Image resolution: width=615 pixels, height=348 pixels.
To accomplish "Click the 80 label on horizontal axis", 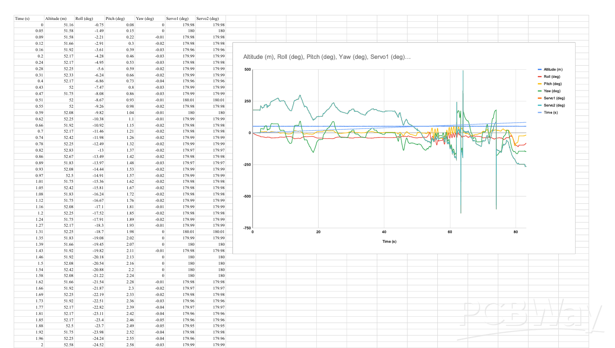I will pos(516,232).
